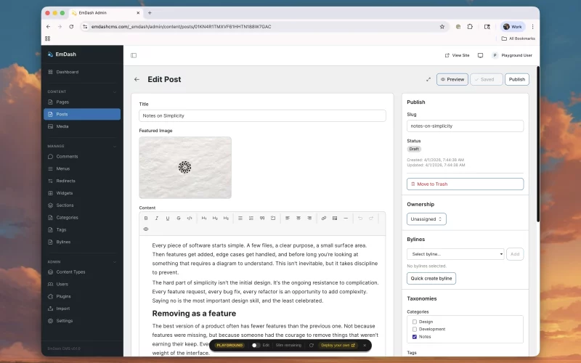Open the Ownership Unassigned dropdown
Screen dimensions: 581x363
pyautogui.click(x=426, y=219)
